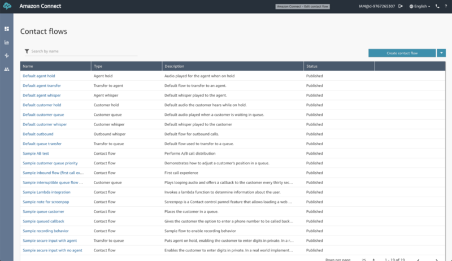This screenshot has width=452, height=261.
Task: Click 'Audio played for the agent when on hold'
Action: (199, 76)
